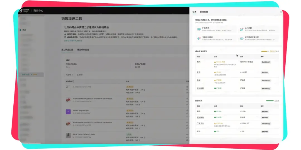Click the 广告赠款 reward icon

coord(199,29)
